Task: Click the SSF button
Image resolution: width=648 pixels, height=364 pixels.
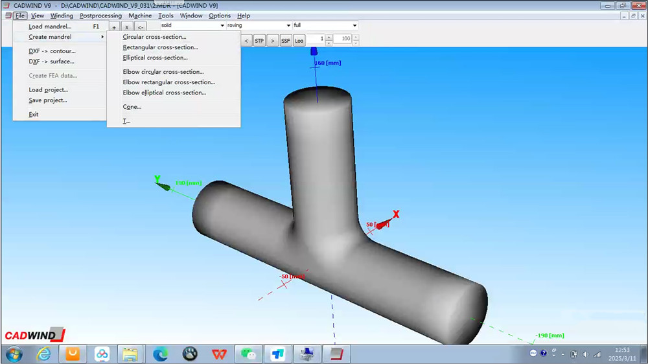Action: [x=286, y=41]
